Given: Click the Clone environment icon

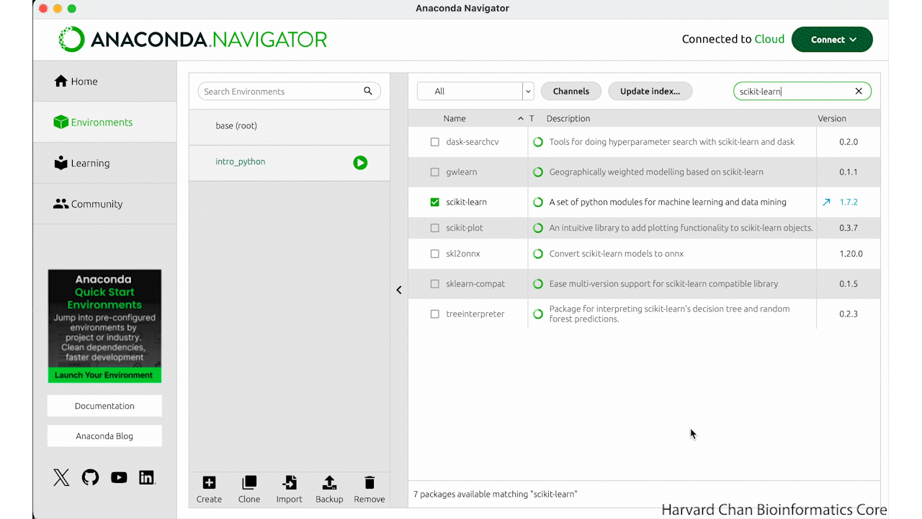Looking at the screenshot, I should pyautogui.click(x=249, y=483).
